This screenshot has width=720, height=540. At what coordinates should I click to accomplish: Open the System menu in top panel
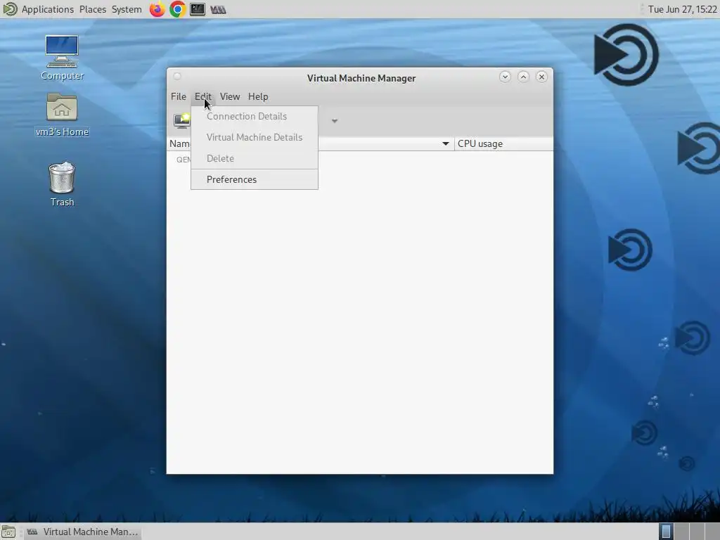[x=127, y=9]
